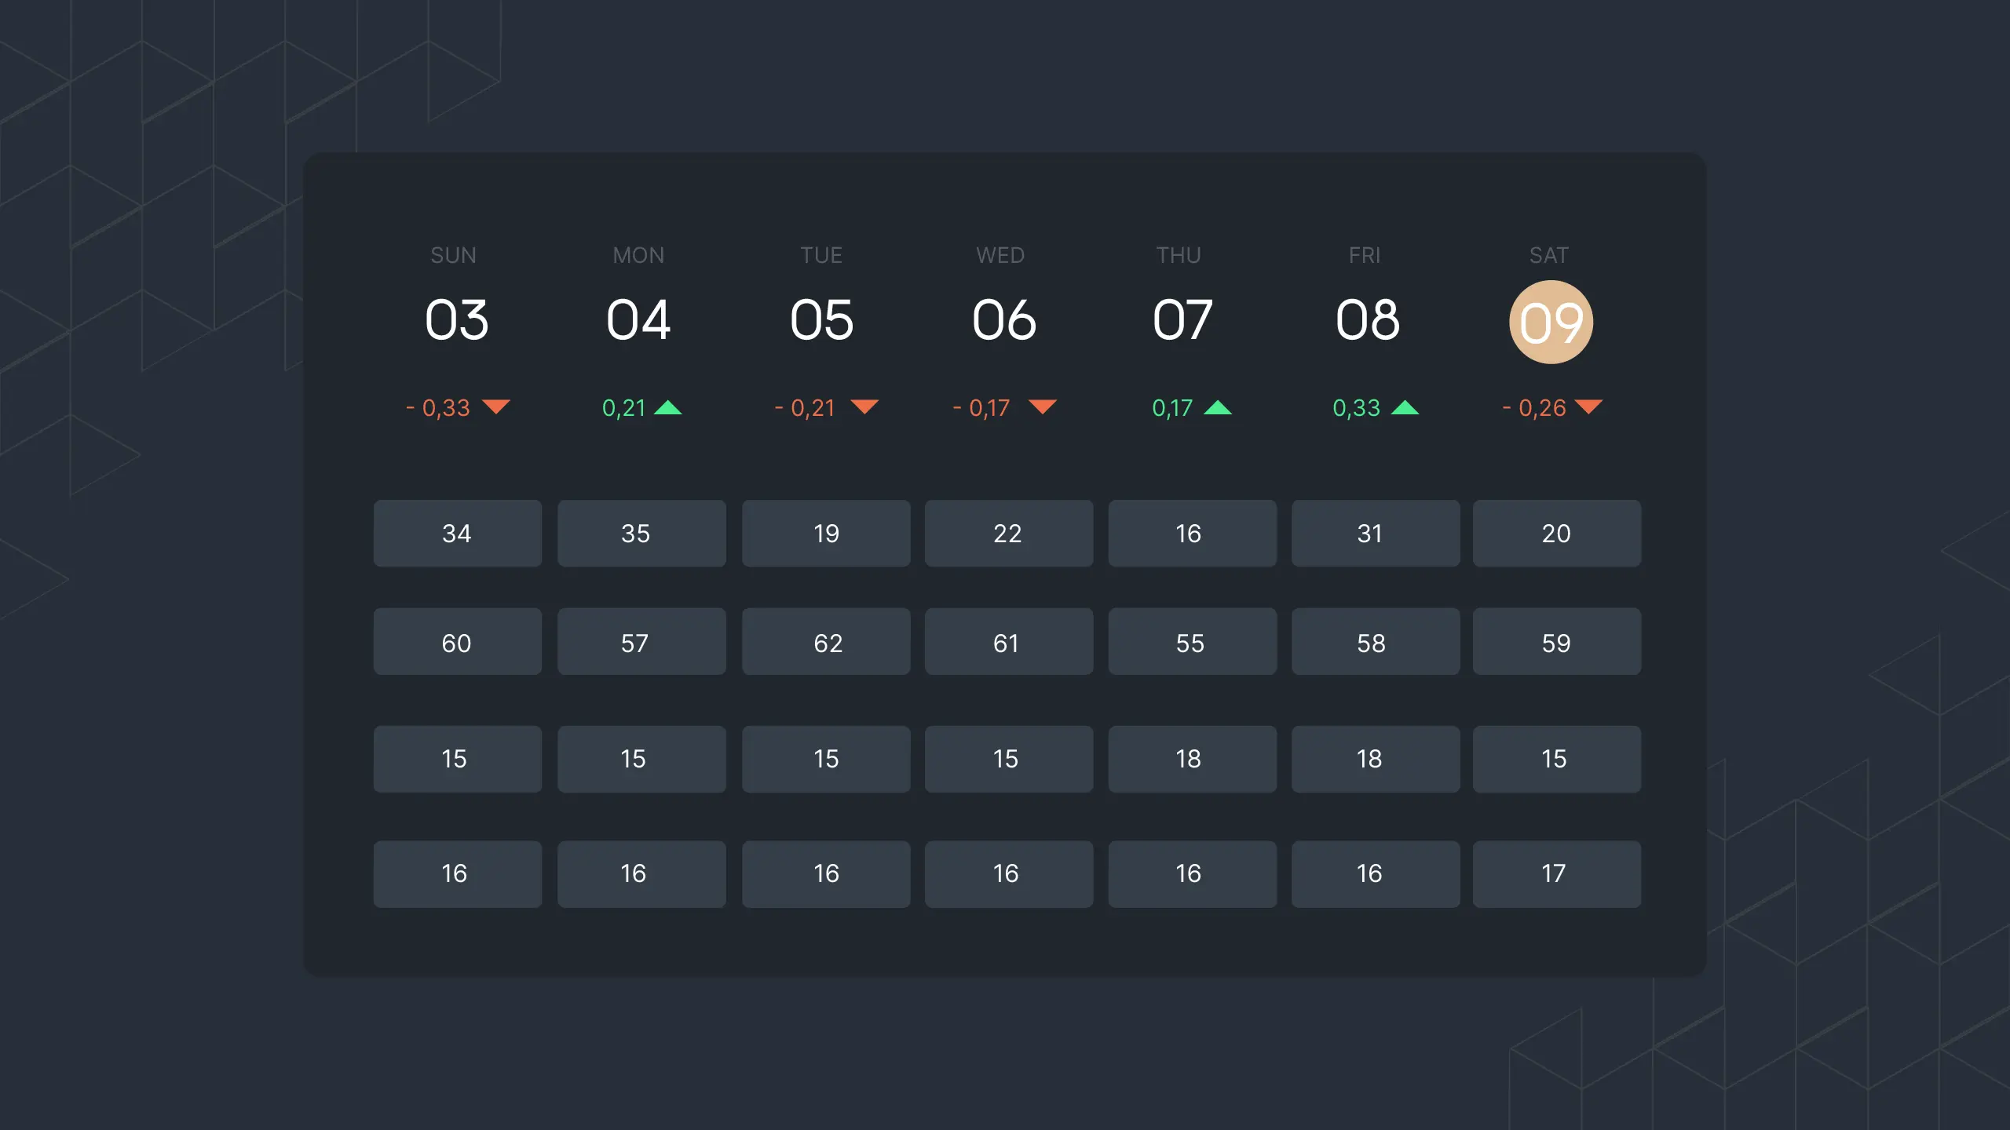The height and width of the screenshot is (1130, 2010).
Task: Toggle the 0,33 indicator under Friday
Action: [x=1355, y=408]
